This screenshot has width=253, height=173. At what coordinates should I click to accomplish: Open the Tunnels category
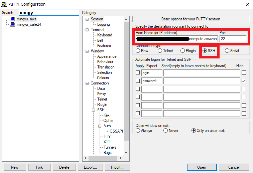tap(110, 147)
